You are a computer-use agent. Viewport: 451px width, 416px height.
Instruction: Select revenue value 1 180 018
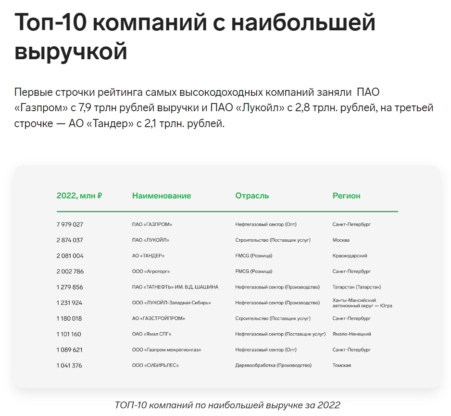coord(69,319)
